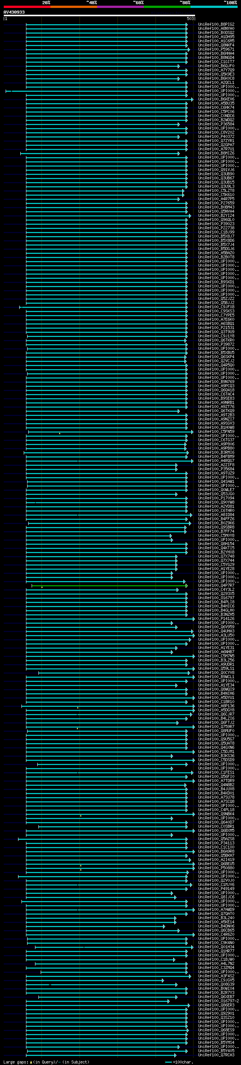Select the UniRef100_P40372 label
The width and height of the screenshot is (241, 1065).
216,136
